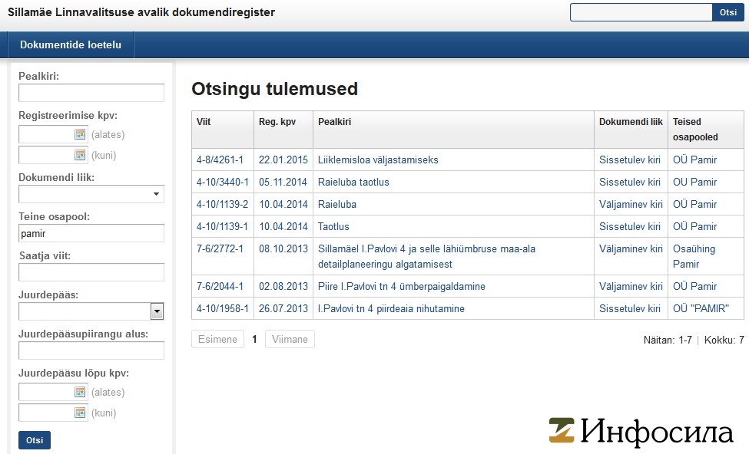This screenshot has height=454, width=749.
Task: Open Sillamäel I.Pavlovi 4 detailplaneeringu title
Action: click(x=426, y=257)
